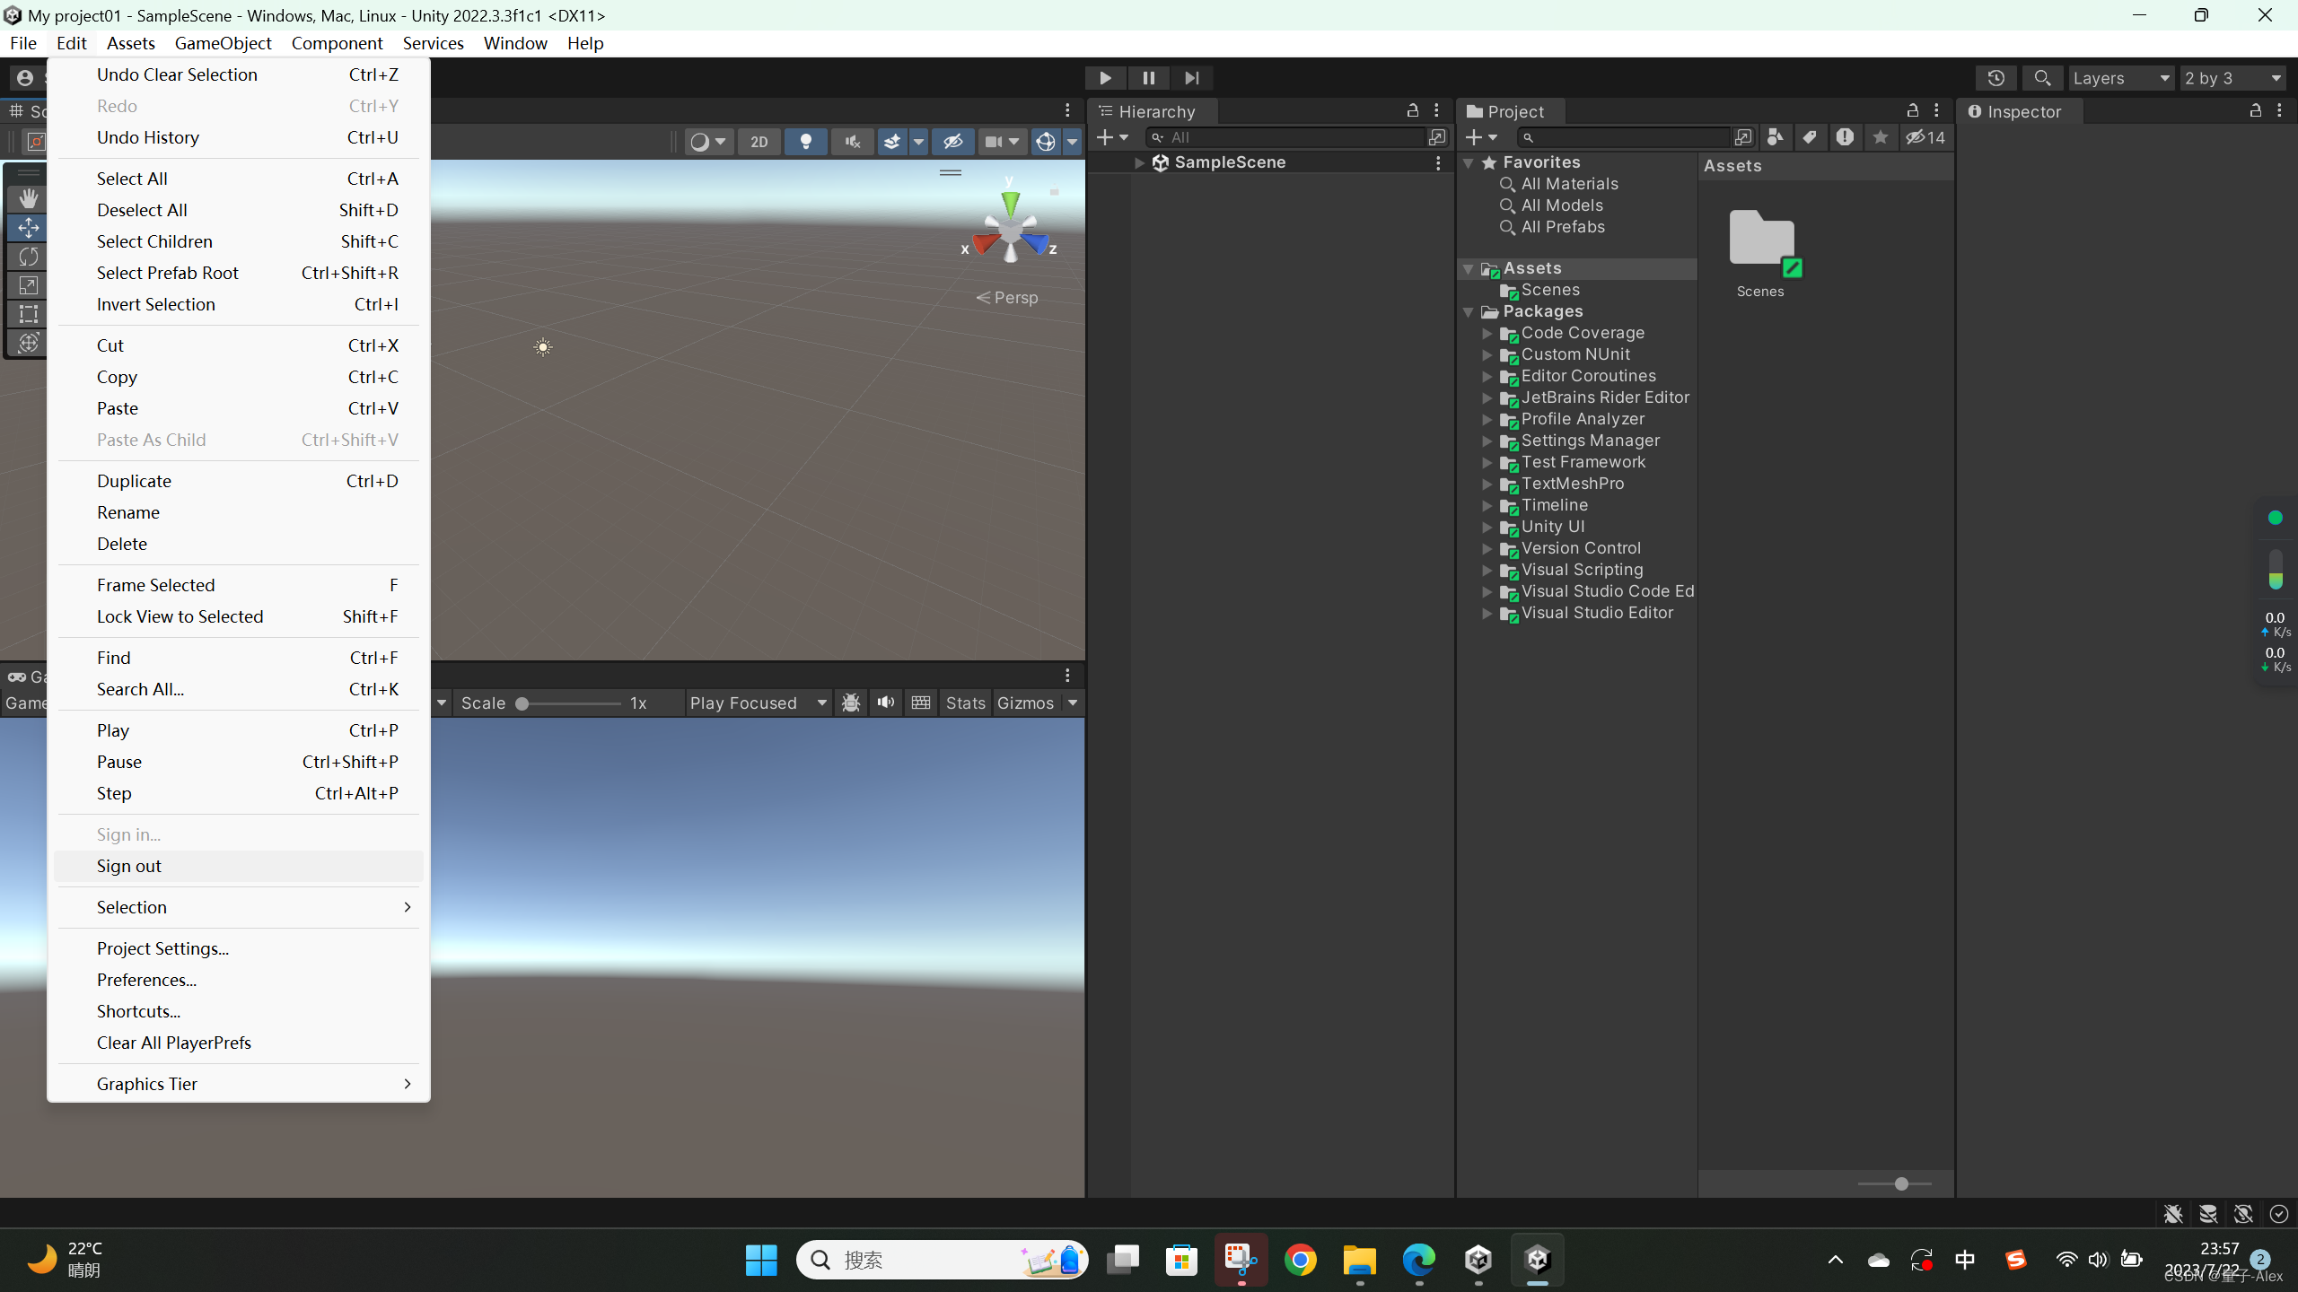Toggle 2D mode in Scene view
The height and width of the screenshot is (1292, 2298).
(759, 142)
